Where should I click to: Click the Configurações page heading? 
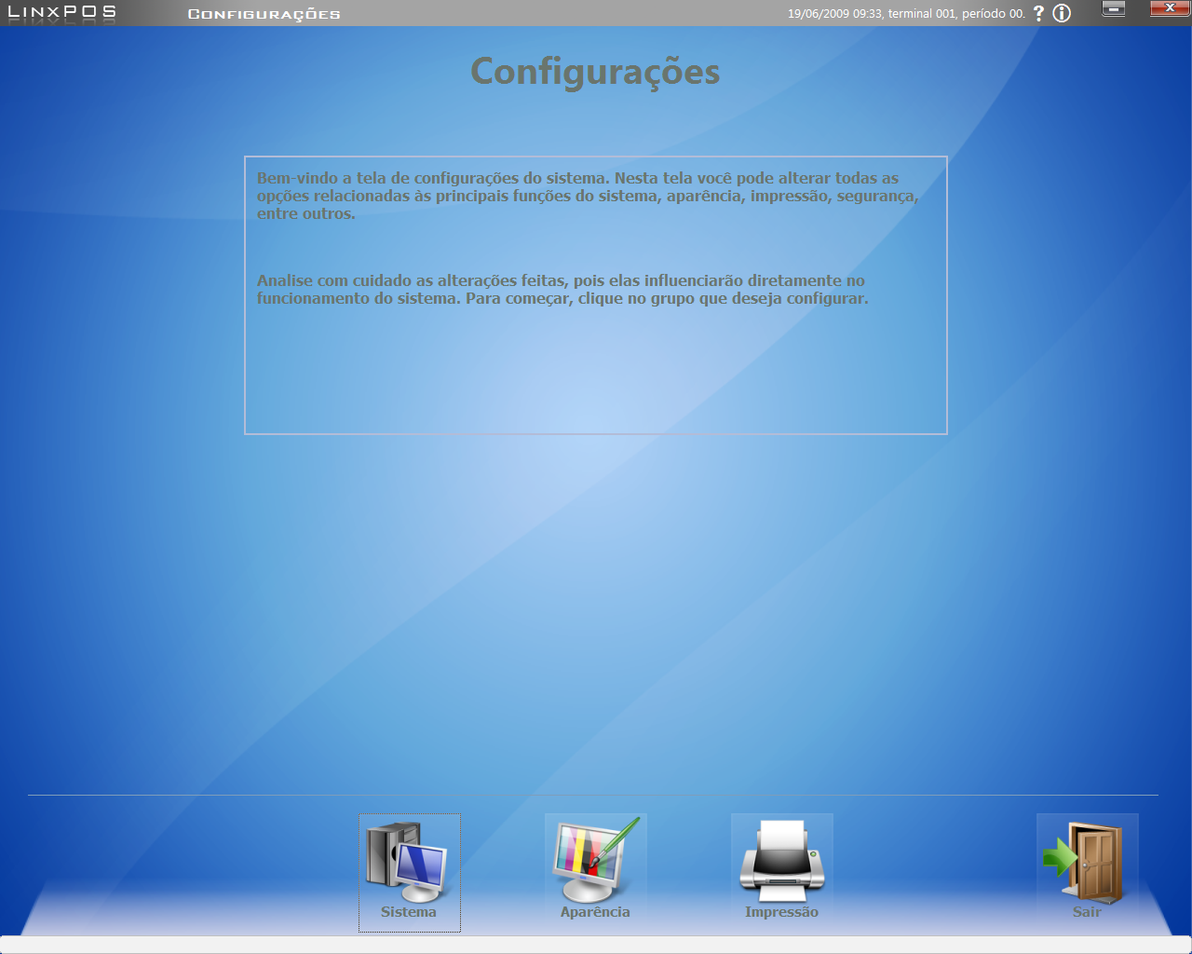pos(595,72)
